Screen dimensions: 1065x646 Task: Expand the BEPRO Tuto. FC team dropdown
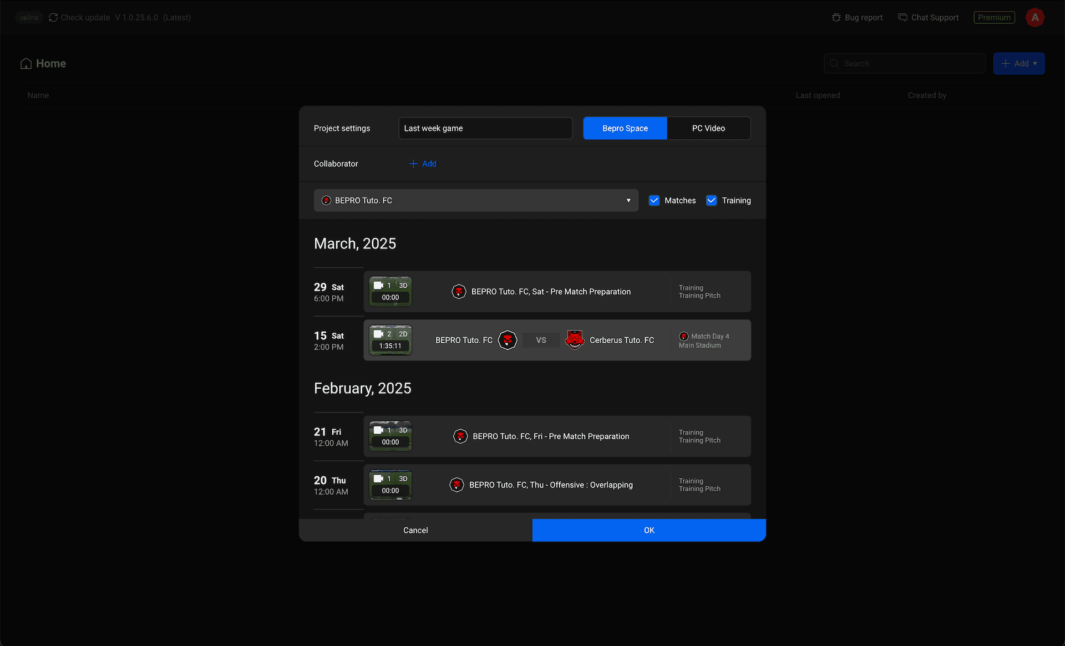click(476, 201)
